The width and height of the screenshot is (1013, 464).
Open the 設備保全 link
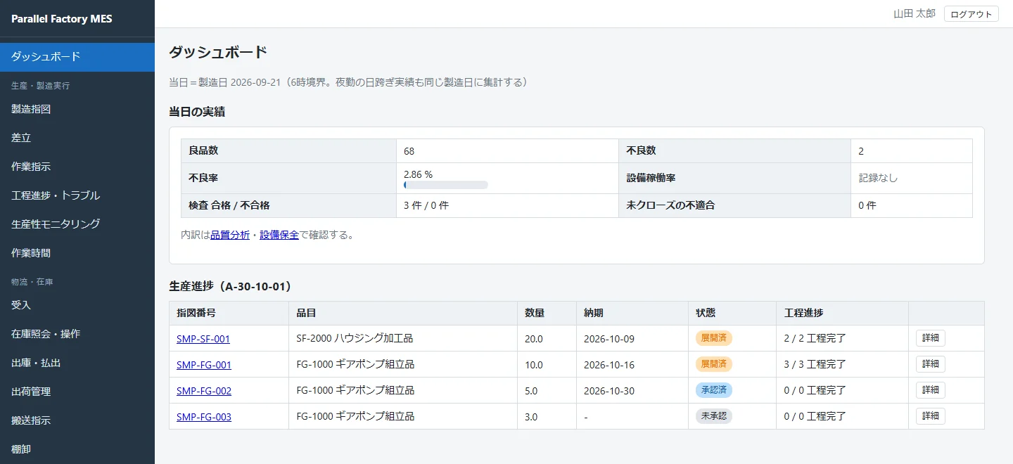[x=279, y=235]
